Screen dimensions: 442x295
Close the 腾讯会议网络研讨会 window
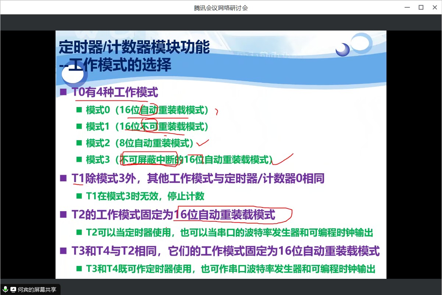[435, 7]
